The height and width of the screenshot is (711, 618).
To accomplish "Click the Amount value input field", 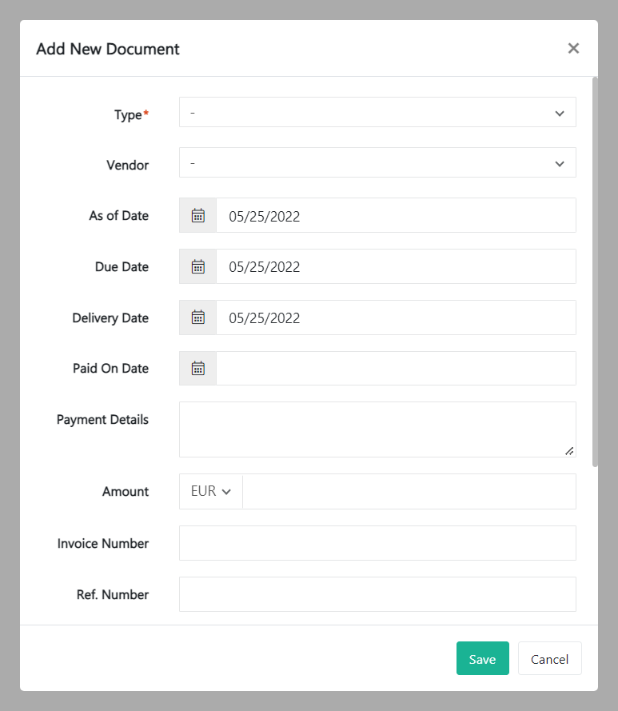I will (409, 492).
